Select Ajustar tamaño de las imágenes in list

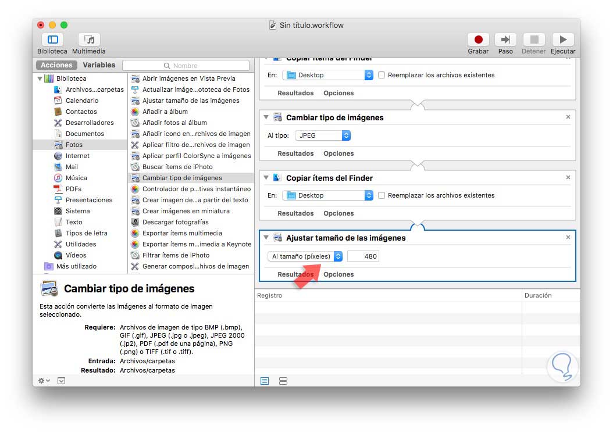(x=191, y=101)
